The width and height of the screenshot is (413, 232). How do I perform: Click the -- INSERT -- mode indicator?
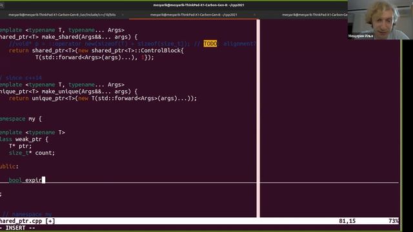[x=18, y=227]
